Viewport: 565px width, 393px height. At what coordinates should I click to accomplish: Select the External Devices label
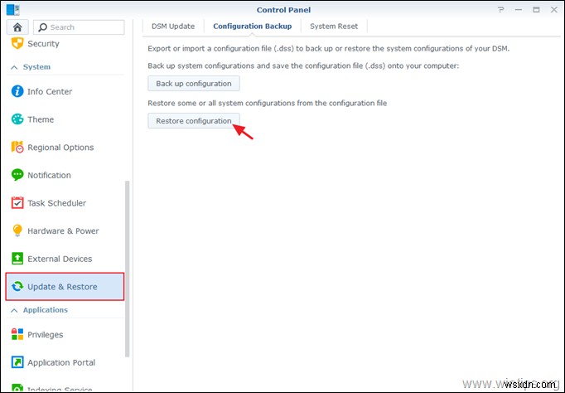click(x=60, y=259)
